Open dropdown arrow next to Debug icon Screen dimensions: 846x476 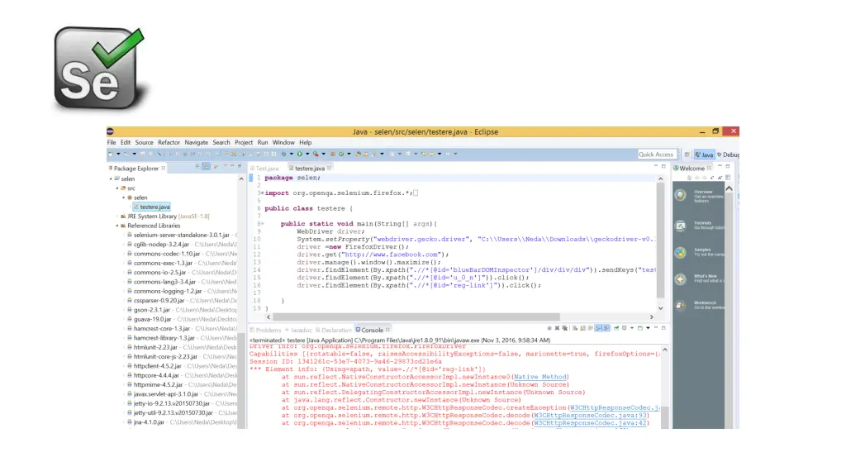click(292, 154)
